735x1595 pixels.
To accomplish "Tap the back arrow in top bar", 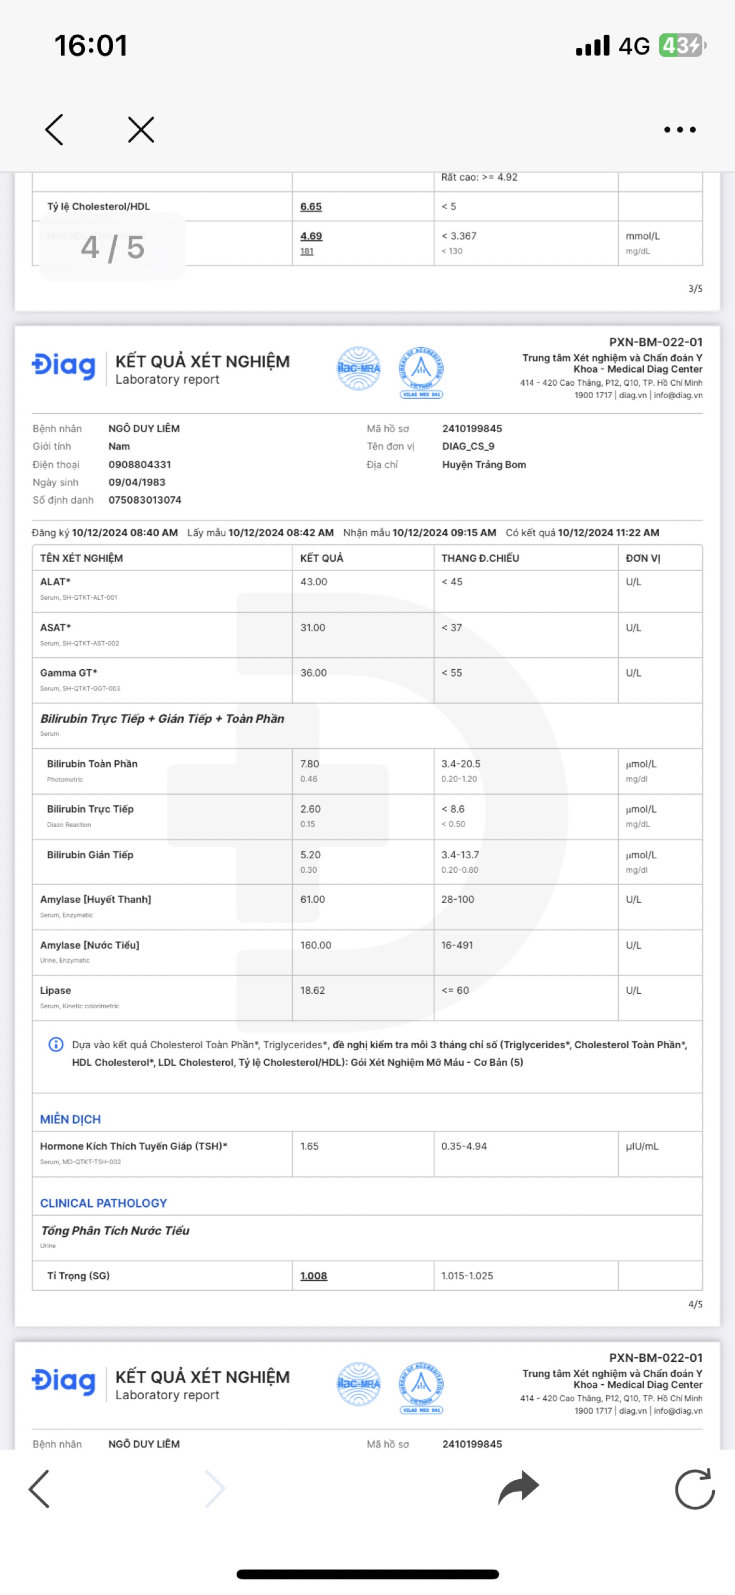I will [x=55, y=130].
